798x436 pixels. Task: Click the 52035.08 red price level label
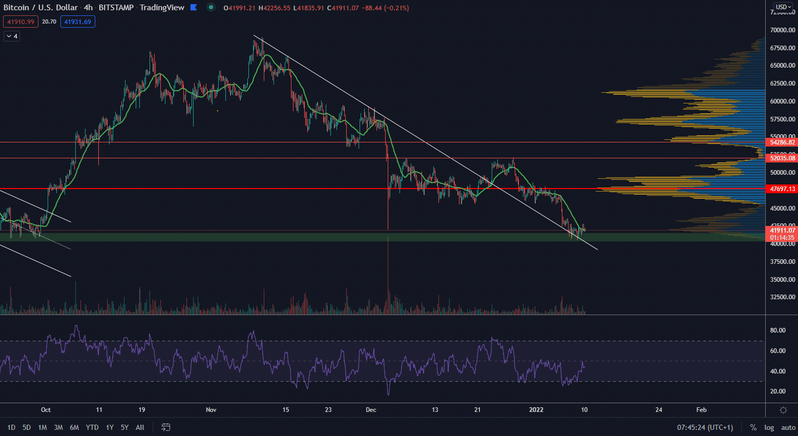[782, 158]
